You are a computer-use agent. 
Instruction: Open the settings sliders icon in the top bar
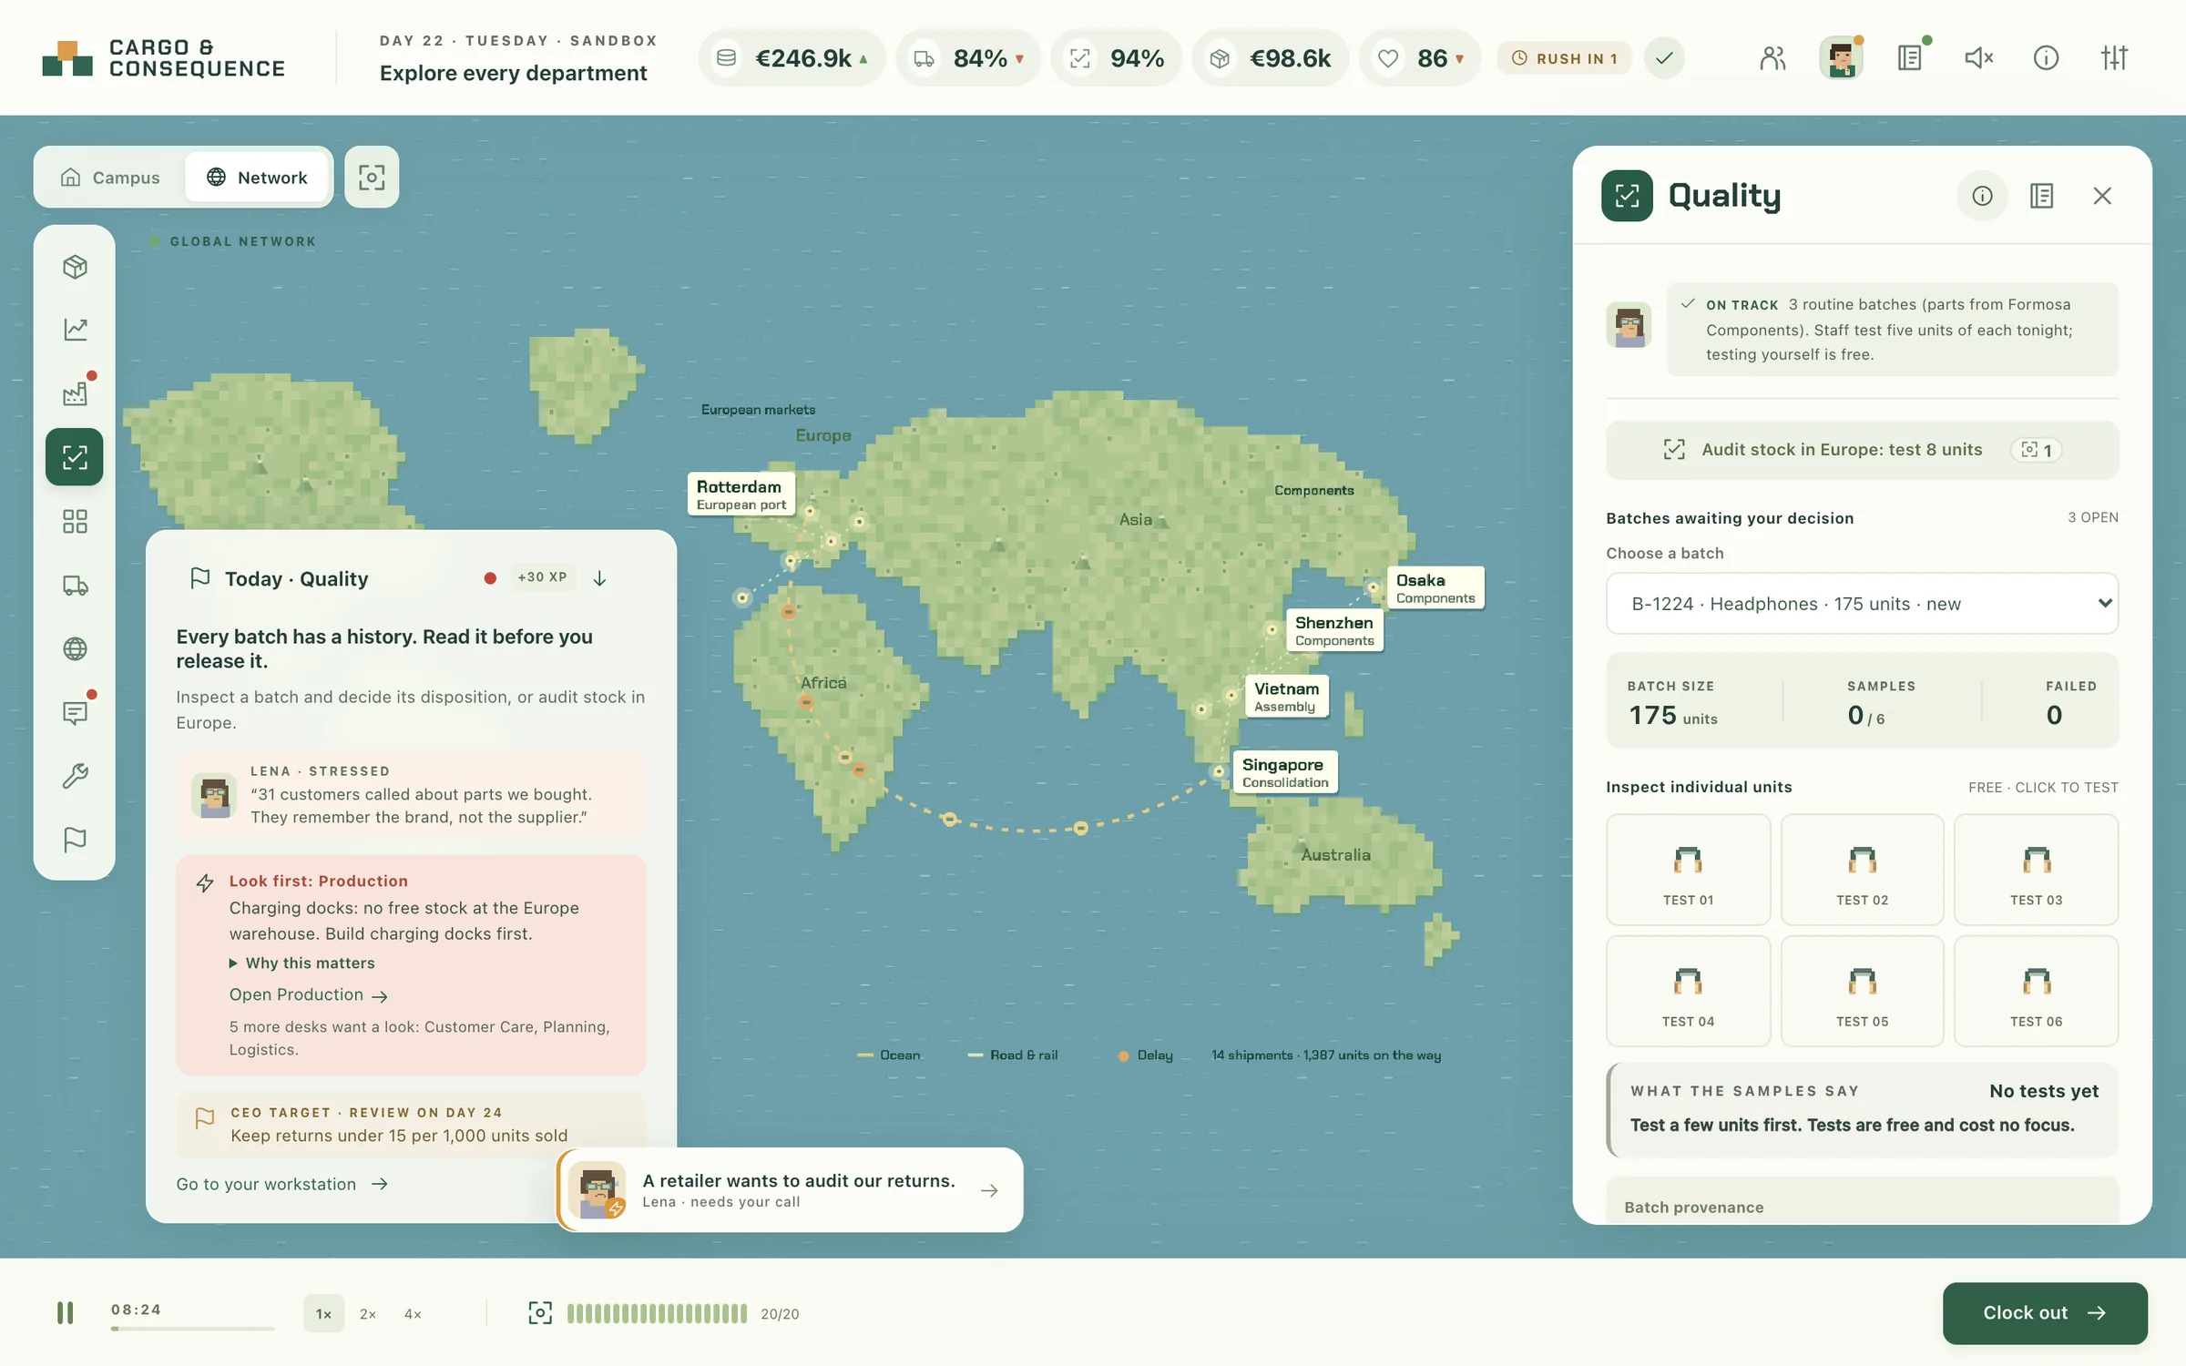(x=2114, y=58)
